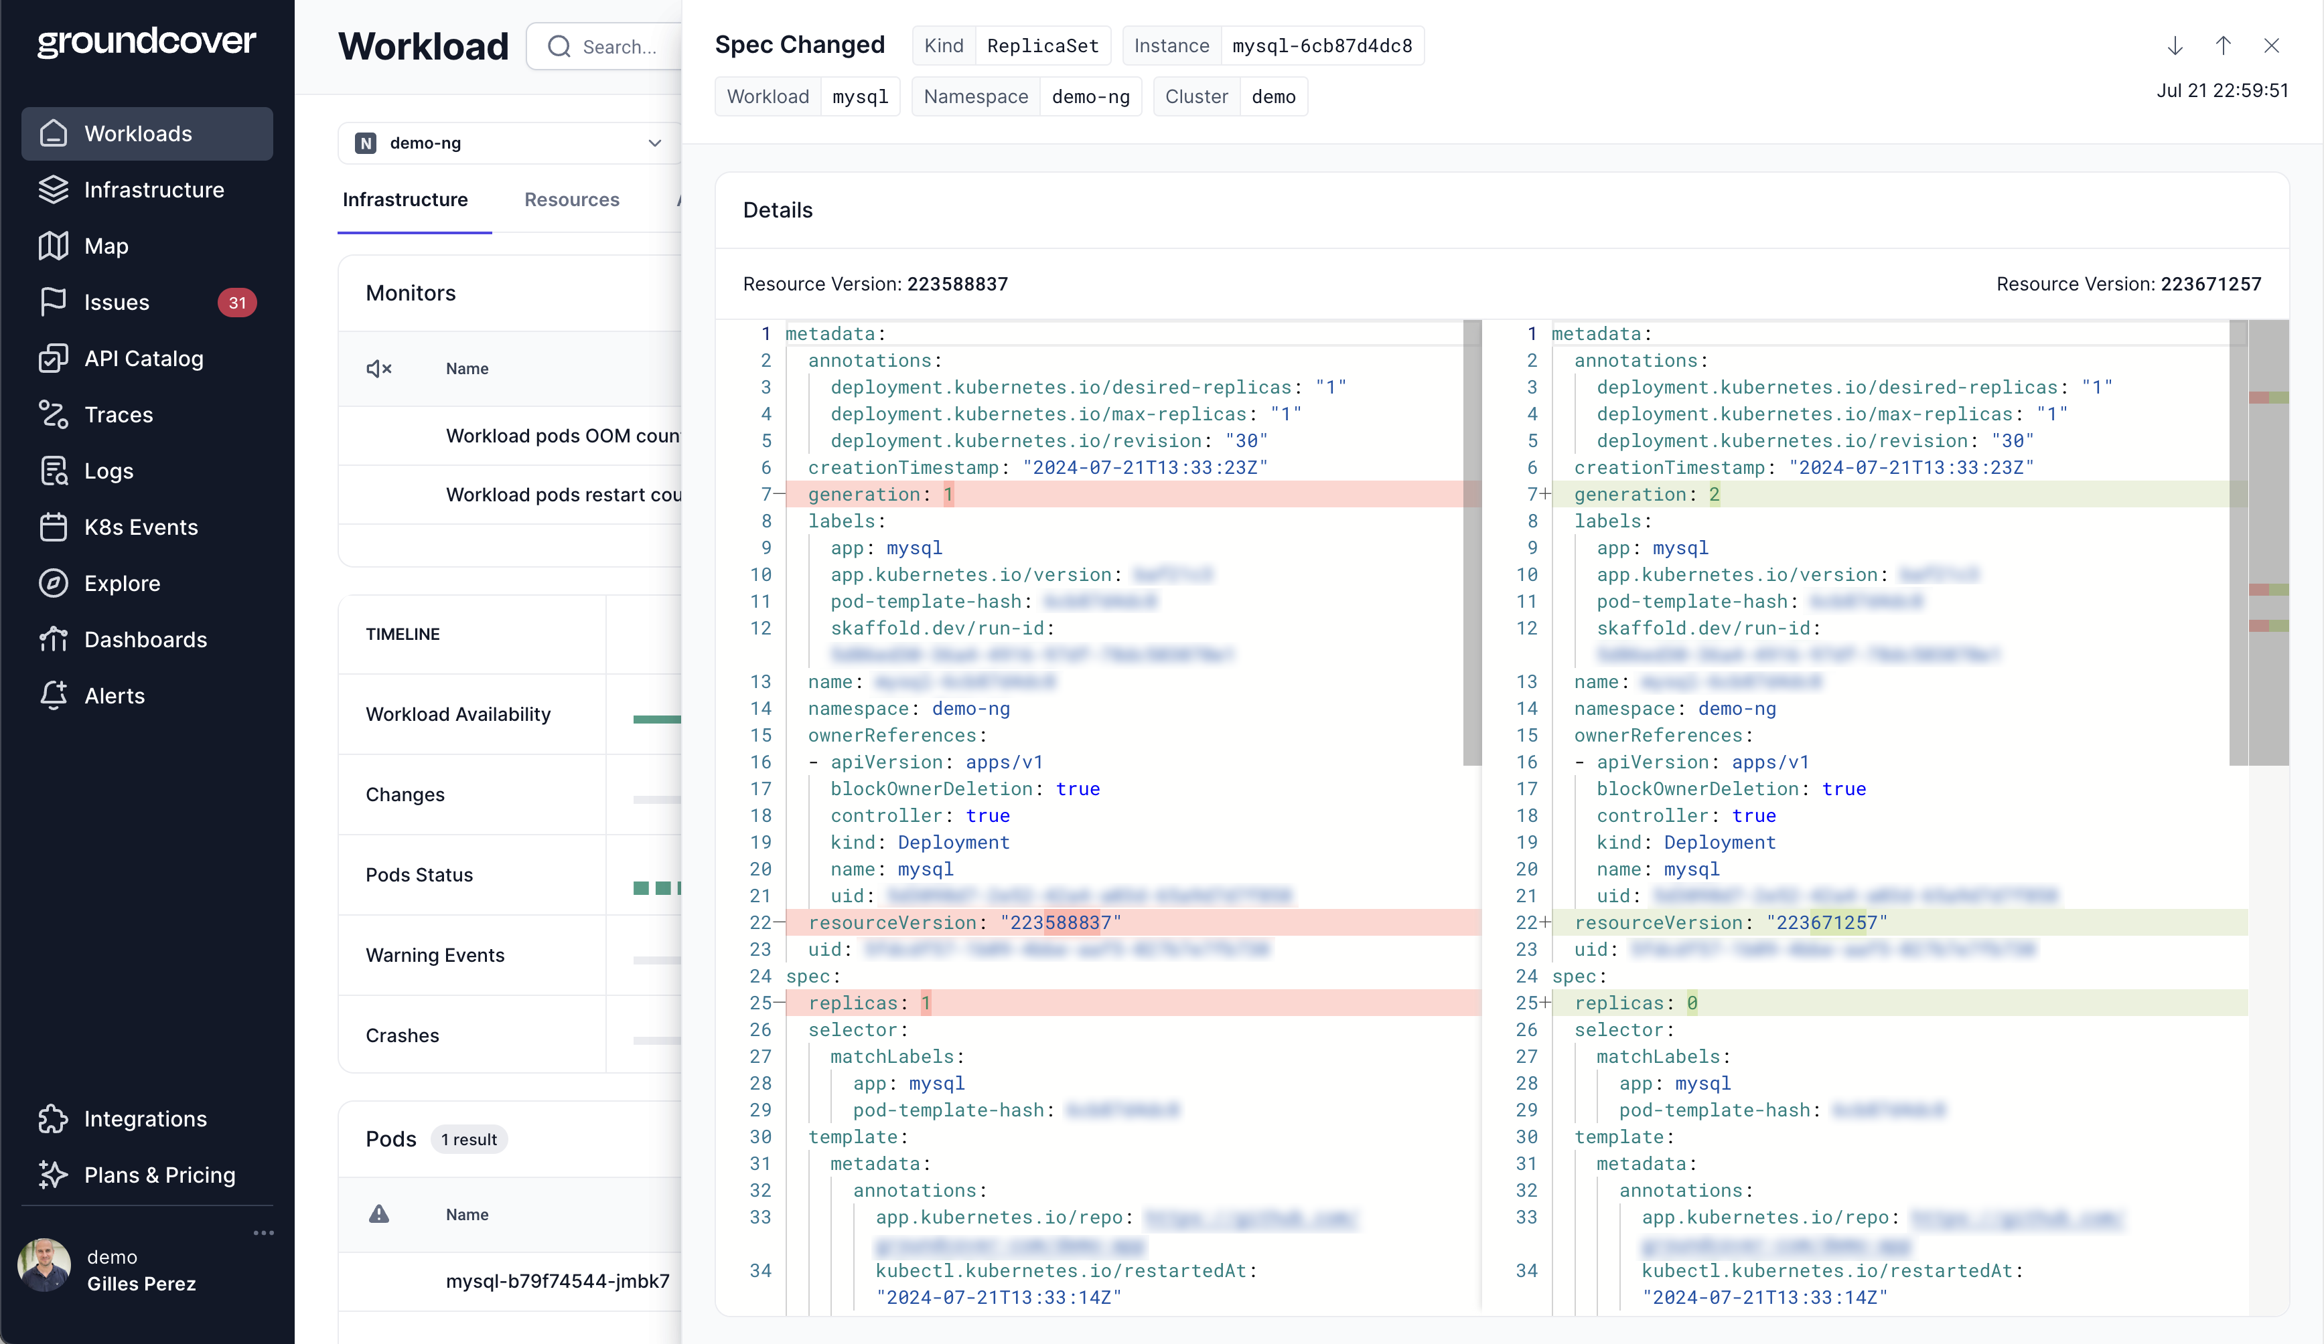Image resolution: width=2324 pixels, height=1344 pixels.
Task: Click the Map icon in sidebar
Action: tap(54, 246)
